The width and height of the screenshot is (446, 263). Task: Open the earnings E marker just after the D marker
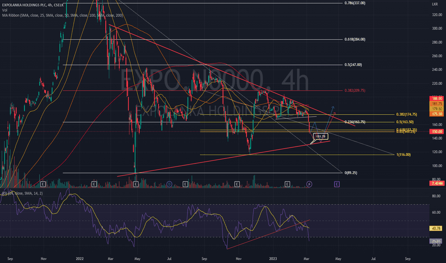(185, 184)
